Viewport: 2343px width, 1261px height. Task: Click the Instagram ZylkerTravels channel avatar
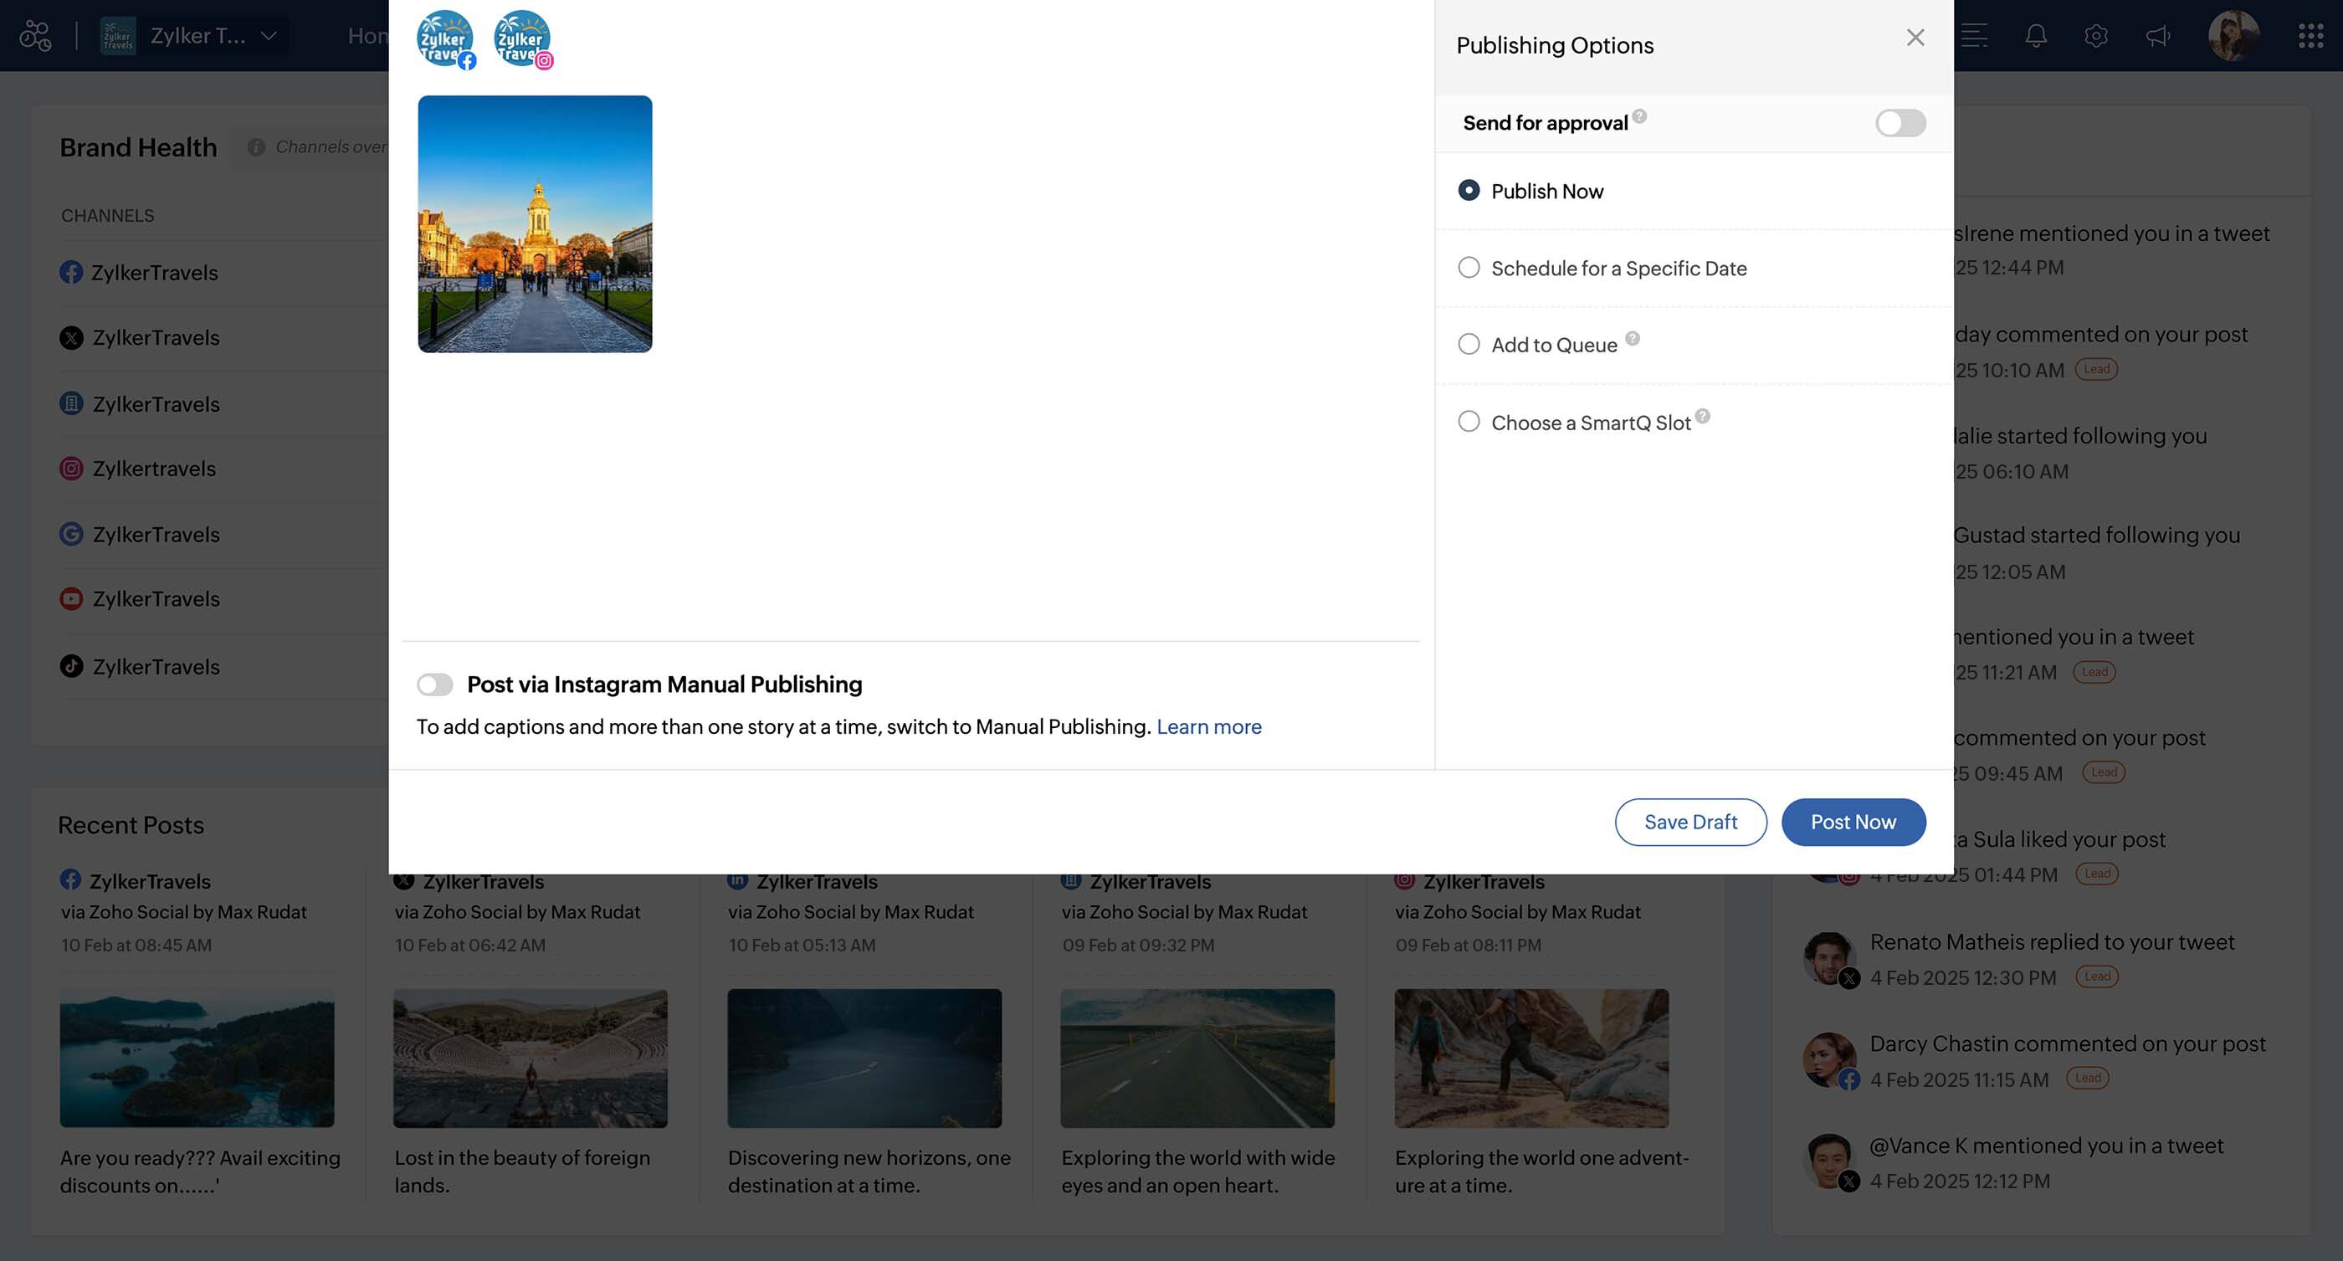522,38
